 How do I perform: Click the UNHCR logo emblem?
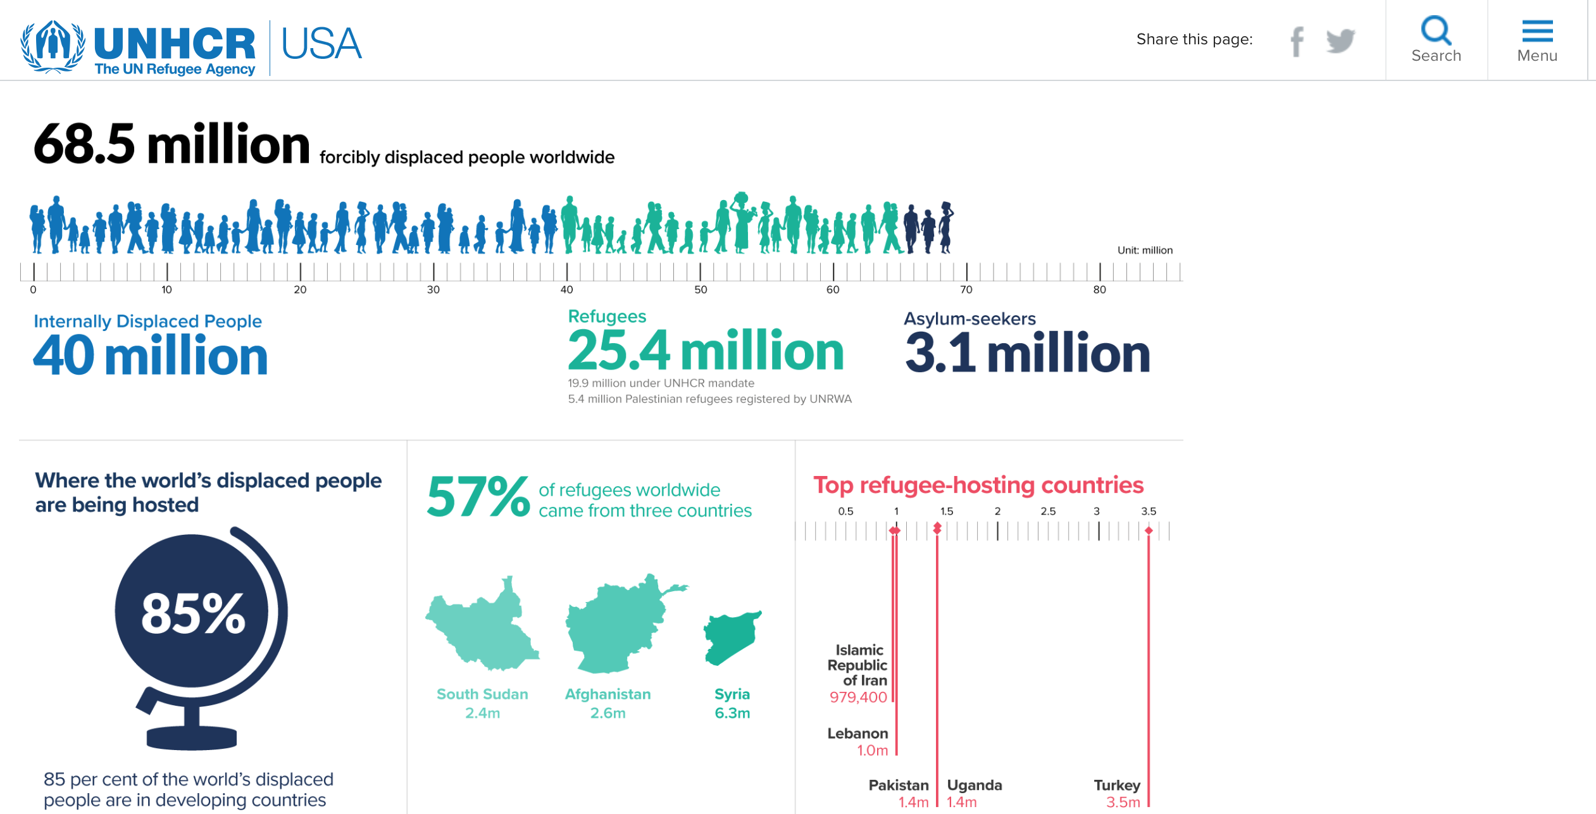click(x=53, y=46)
